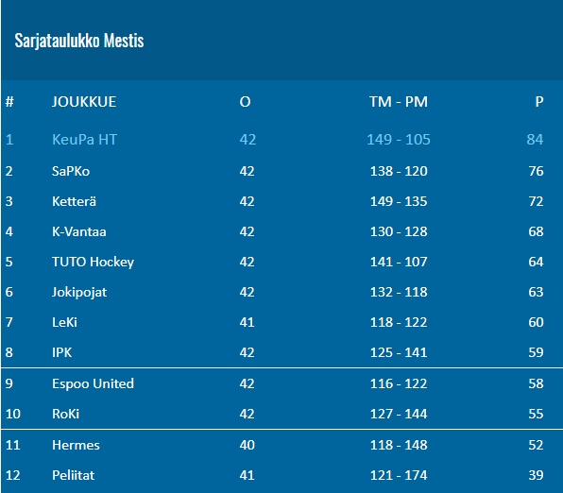Click the O games column header

[245, 102]
